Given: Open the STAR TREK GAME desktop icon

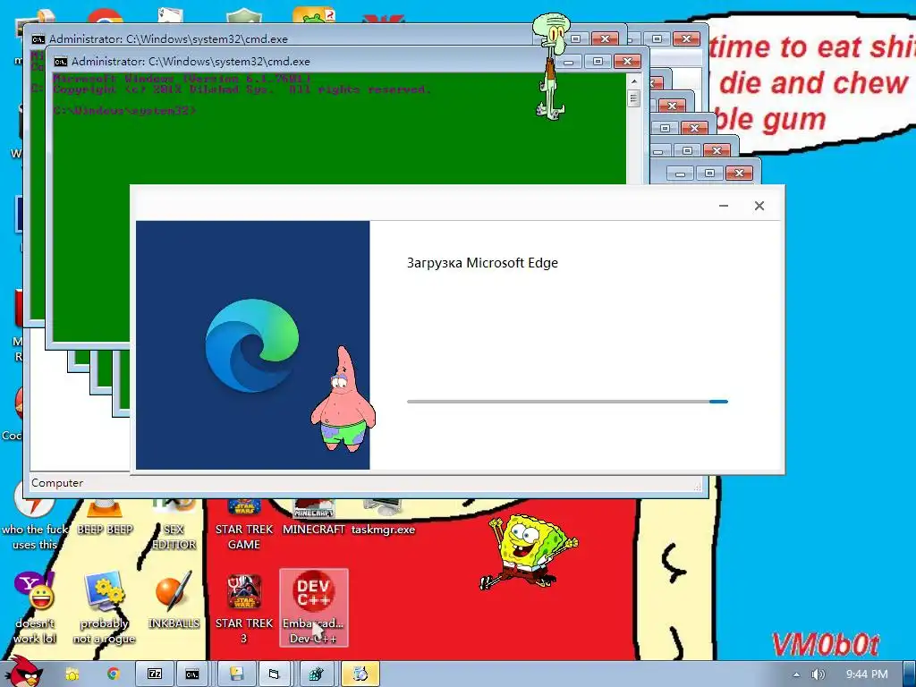Looking at the screenshot, I should click(x=244, y=524).
